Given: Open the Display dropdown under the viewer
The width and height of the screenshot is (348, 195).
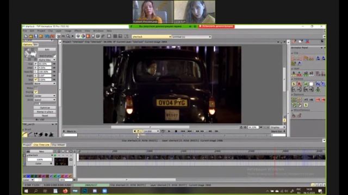Looking at the screenshot, I should tap(278, 127).
